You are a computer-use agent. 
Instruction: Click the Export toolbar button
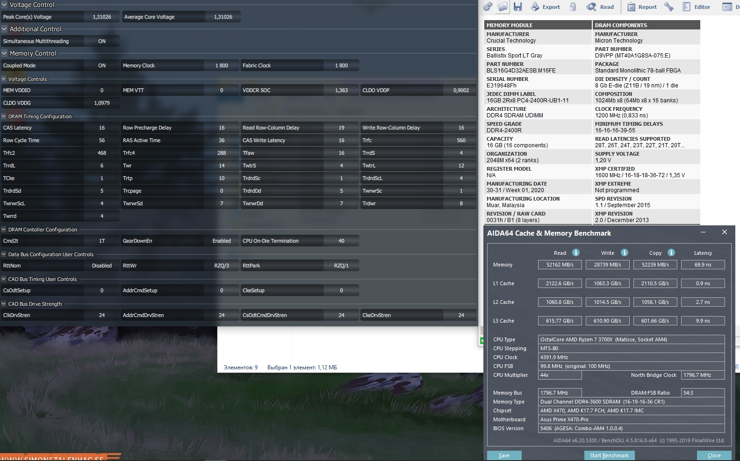546,7
